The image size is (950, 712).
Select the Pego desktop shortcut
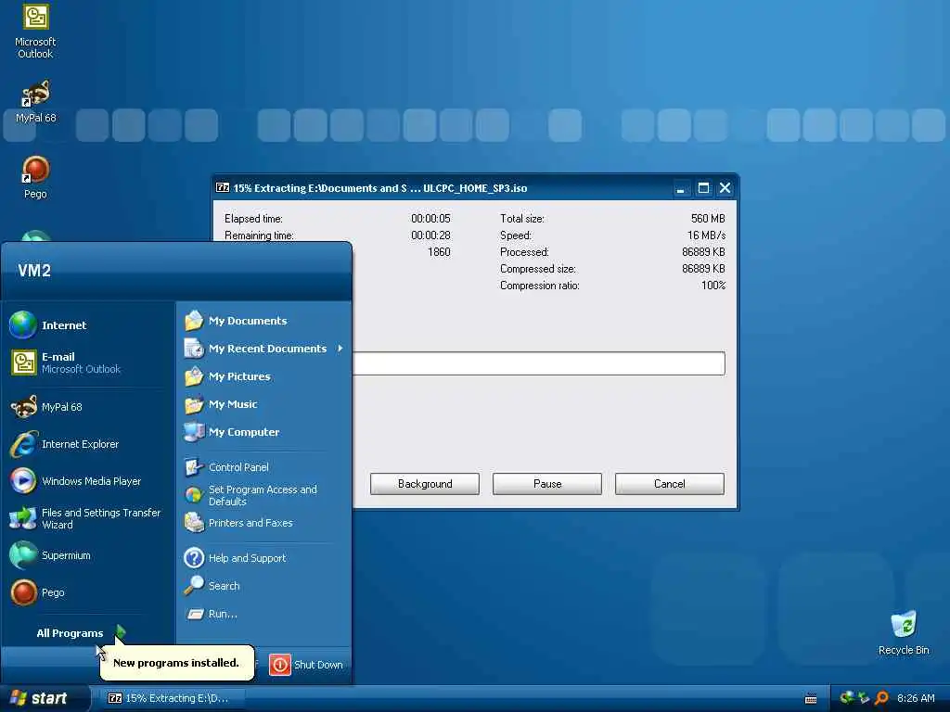pyautogui.click(x=35, y=177)
